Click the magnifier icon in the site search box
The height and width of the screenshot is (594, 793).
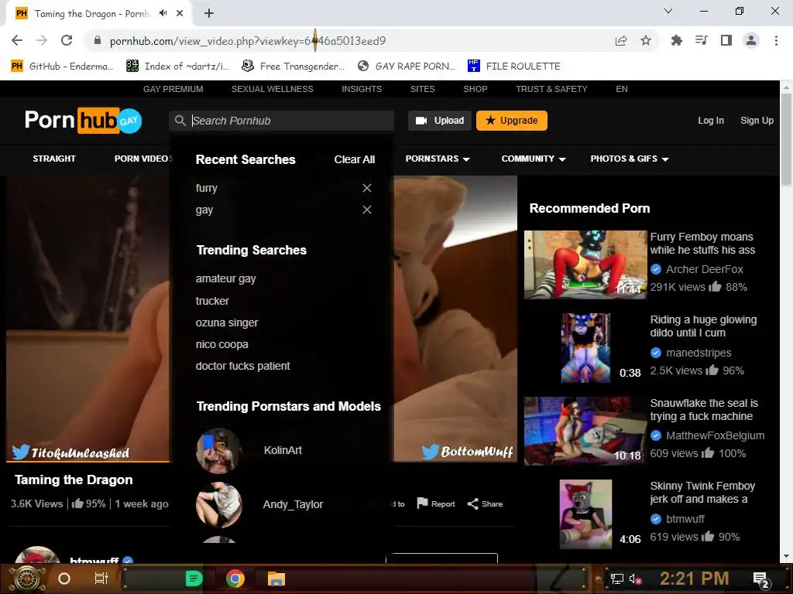180,121
